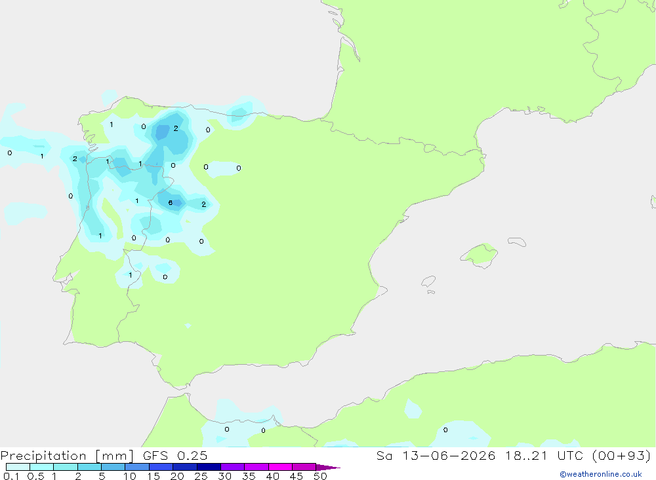The height and width of the screenshot is (480, 656).
Task: Click the legend label "35"
Action: click(x=249, y=476)
